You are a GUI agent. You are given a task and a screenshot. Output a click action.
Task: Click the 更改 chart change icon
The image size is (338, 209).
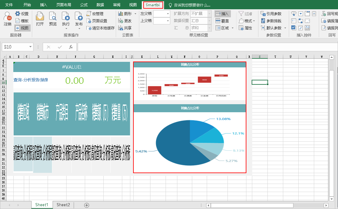pos(120,21)
